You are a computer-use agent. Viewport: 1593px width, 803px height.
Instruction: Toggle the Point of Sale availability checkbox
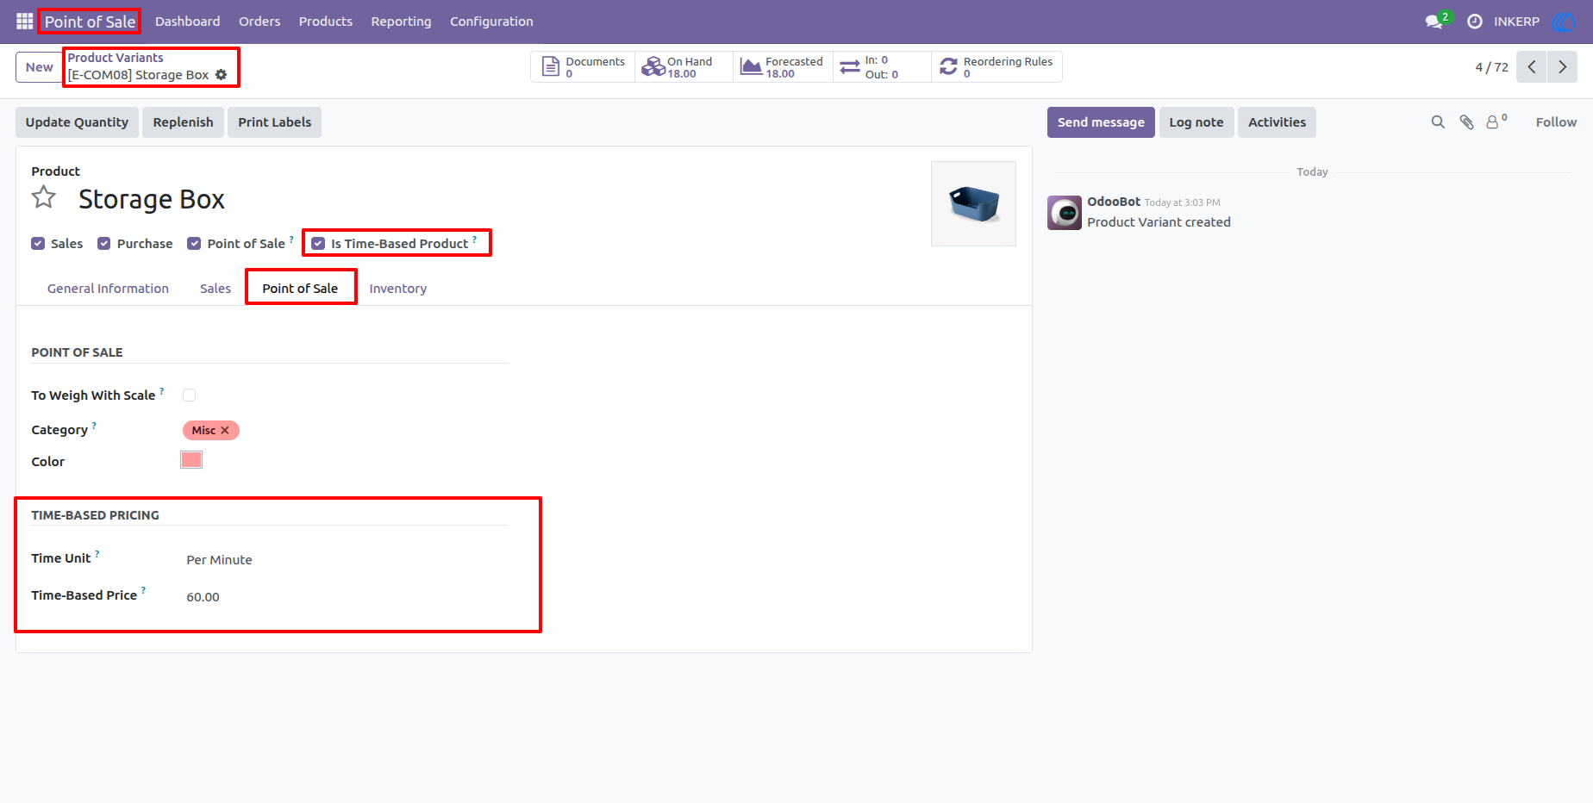coord(194,244)
